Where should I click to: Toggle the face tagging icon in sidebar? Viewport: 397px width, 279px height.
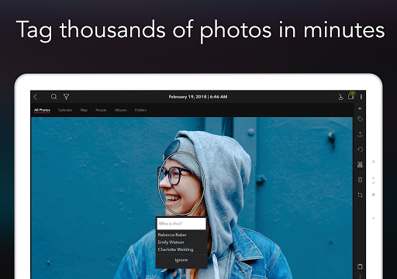point(360,164)
